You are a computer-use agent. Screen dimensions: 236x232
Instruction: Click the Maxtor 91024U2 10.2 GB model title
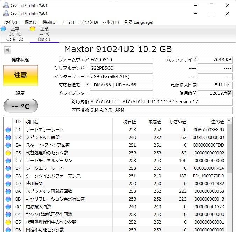point(118,49)
